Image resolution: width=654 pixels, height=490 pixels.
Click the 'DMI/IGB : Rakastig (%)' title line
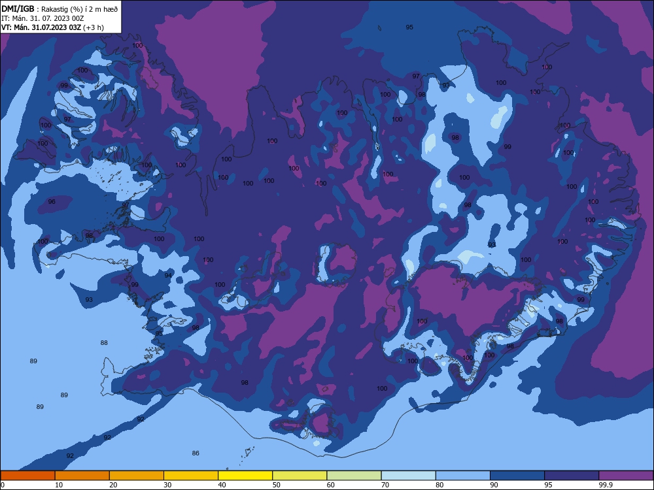coord(60,9)
